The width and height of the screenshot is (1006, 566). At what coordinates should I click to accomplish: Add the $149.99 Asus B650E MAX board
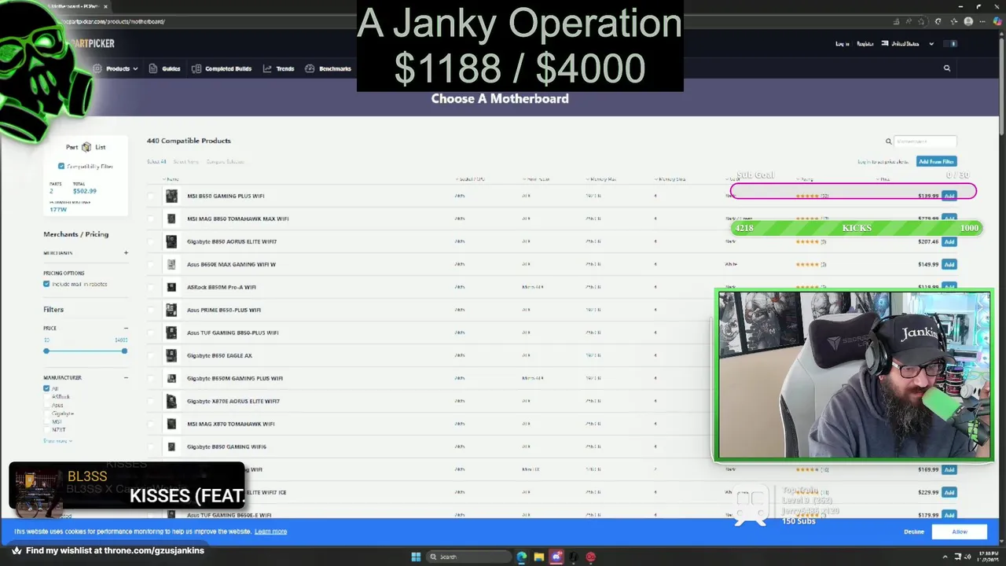coord(949,264)
